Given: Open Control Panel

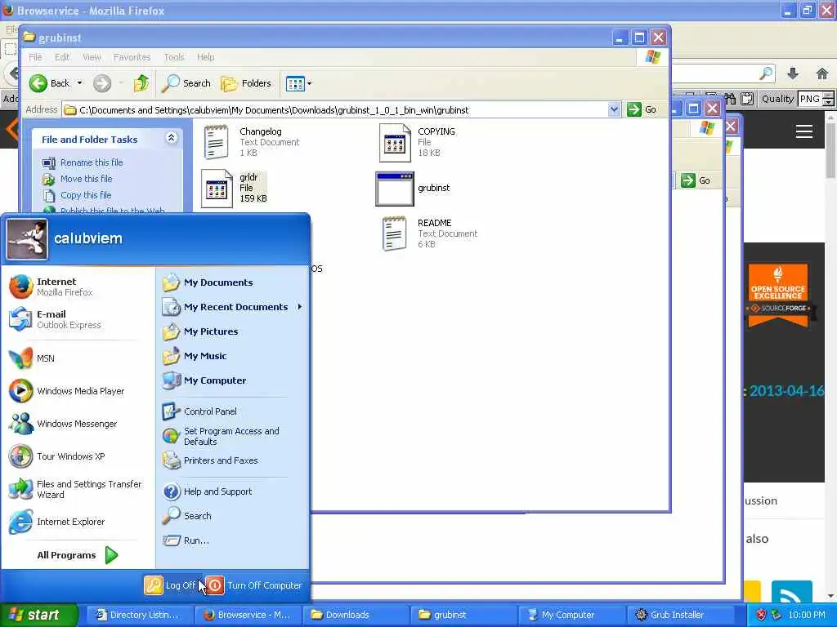Looking at the screenshot, I should coord(233,411).
